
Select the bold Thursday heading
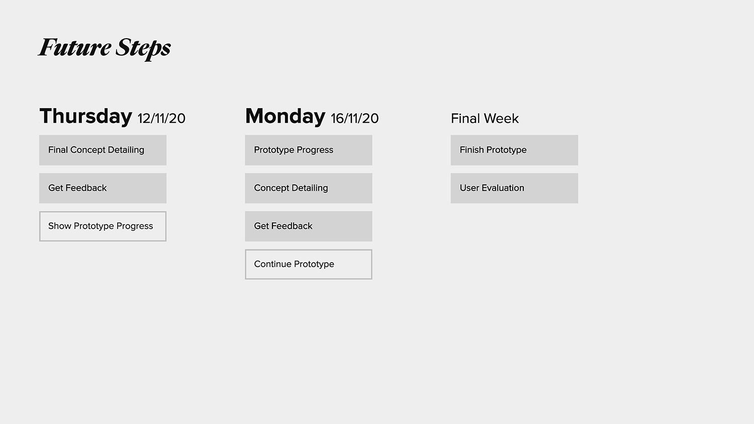(x=85, y=116)
